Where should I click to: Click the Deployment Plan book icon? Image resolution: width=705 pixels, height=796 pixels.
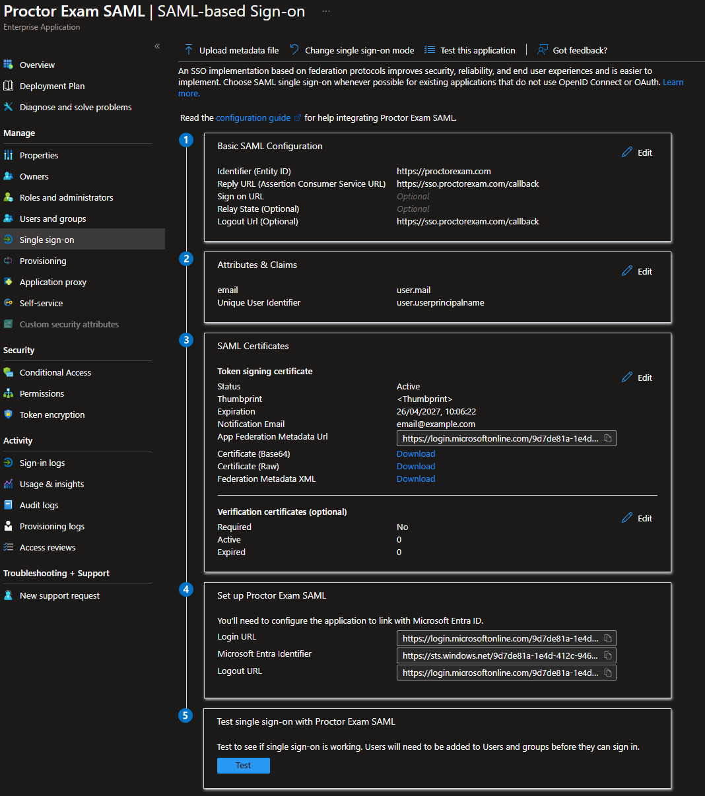9,86
